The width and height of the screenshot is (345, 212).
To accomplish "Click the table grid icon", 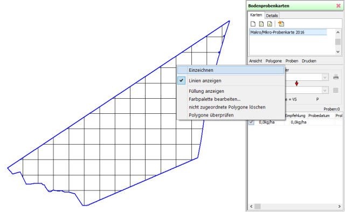I will [335, 90].
